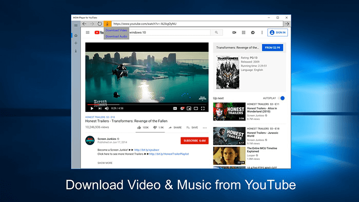The height and width of the screenshot is (202, 359).
Task: Click the plus icon in sidebar
Action: tap(76, 43)
